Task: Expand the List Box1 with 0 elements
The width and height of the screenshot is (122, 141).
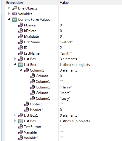Action: pyautogui.click(x=15, y=115)
